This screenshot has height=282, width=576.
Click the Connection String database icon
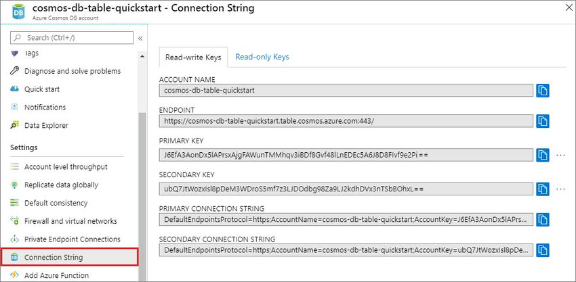tap(14, 258)
